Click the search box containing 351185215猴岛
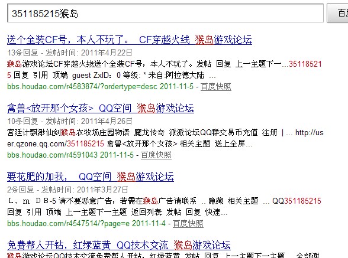The image size is (348, 258). (x=165, y=13)
